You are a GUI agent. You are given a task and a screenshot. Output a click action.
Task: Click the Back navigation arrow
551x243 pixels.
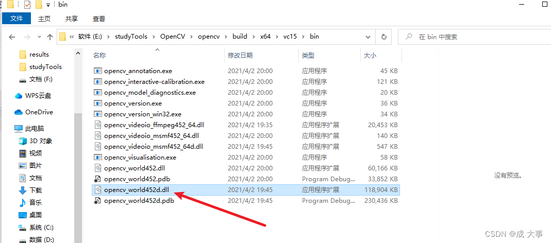coord(12,37)
